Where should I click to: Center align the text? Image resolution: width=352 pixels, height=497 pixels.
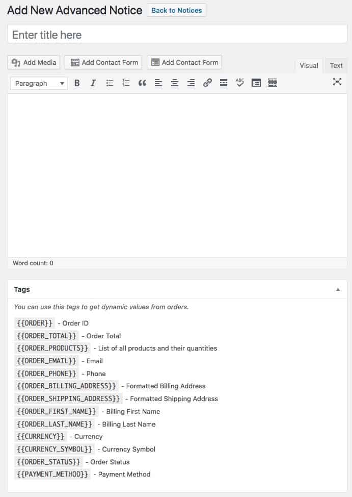tap(175, 83)
